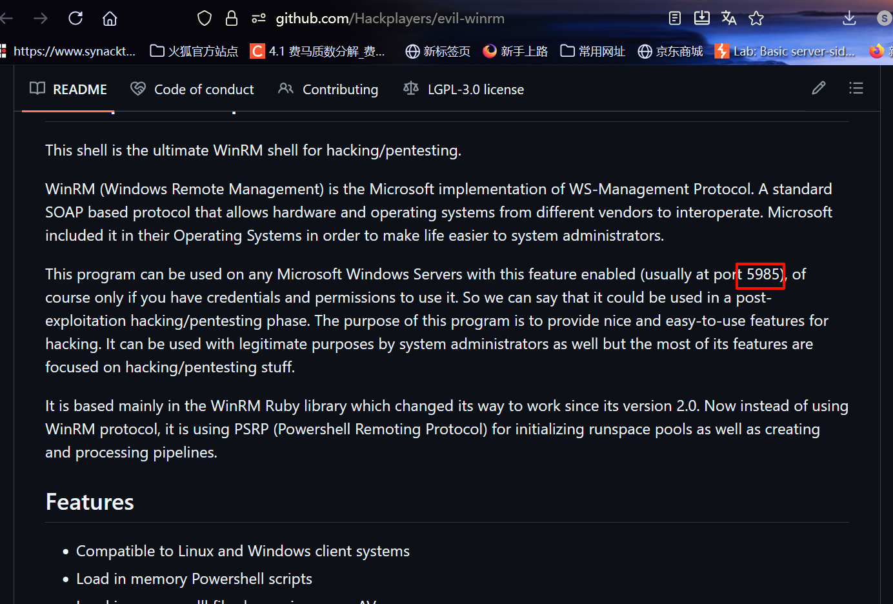This screenshot has height=604, width=893.
Task: Click text 'Compatible to Linux and Windows client systems'
Action: (x=243, y=551)
